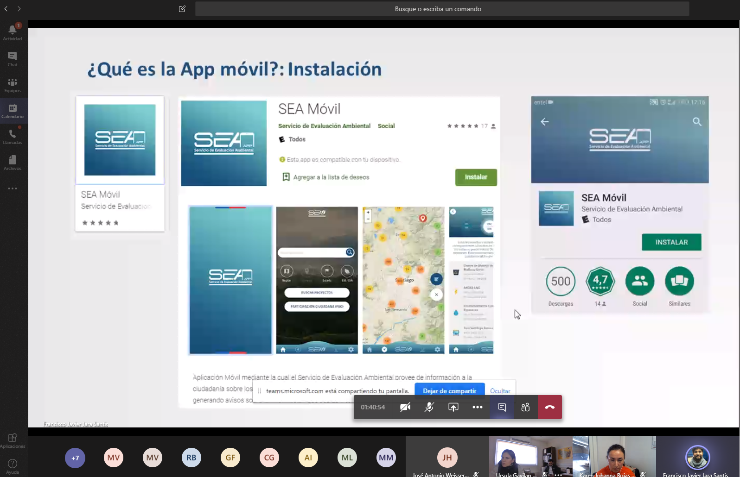Screen dimensions: 740x477
Task: Click the Ayuda help icon
Action: (x=13, y=466)
